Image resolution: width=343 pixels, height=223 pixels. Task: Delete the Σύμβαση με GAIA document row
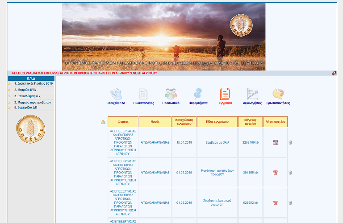290,143
